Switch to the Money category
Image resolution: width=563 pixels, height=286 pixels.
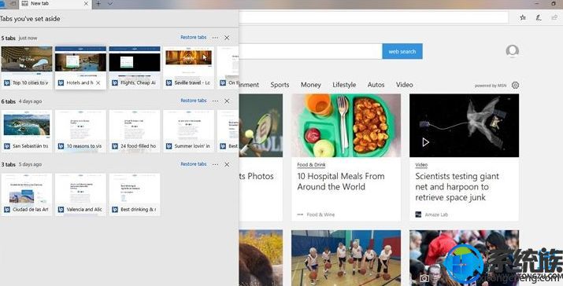[x=311, y=85]
